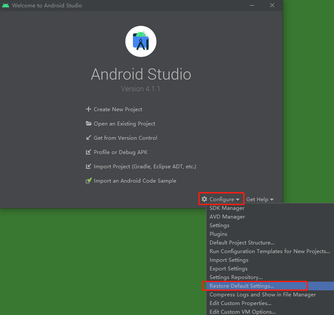
Task: Expand the Get Help dropdown
Action: 260,199
